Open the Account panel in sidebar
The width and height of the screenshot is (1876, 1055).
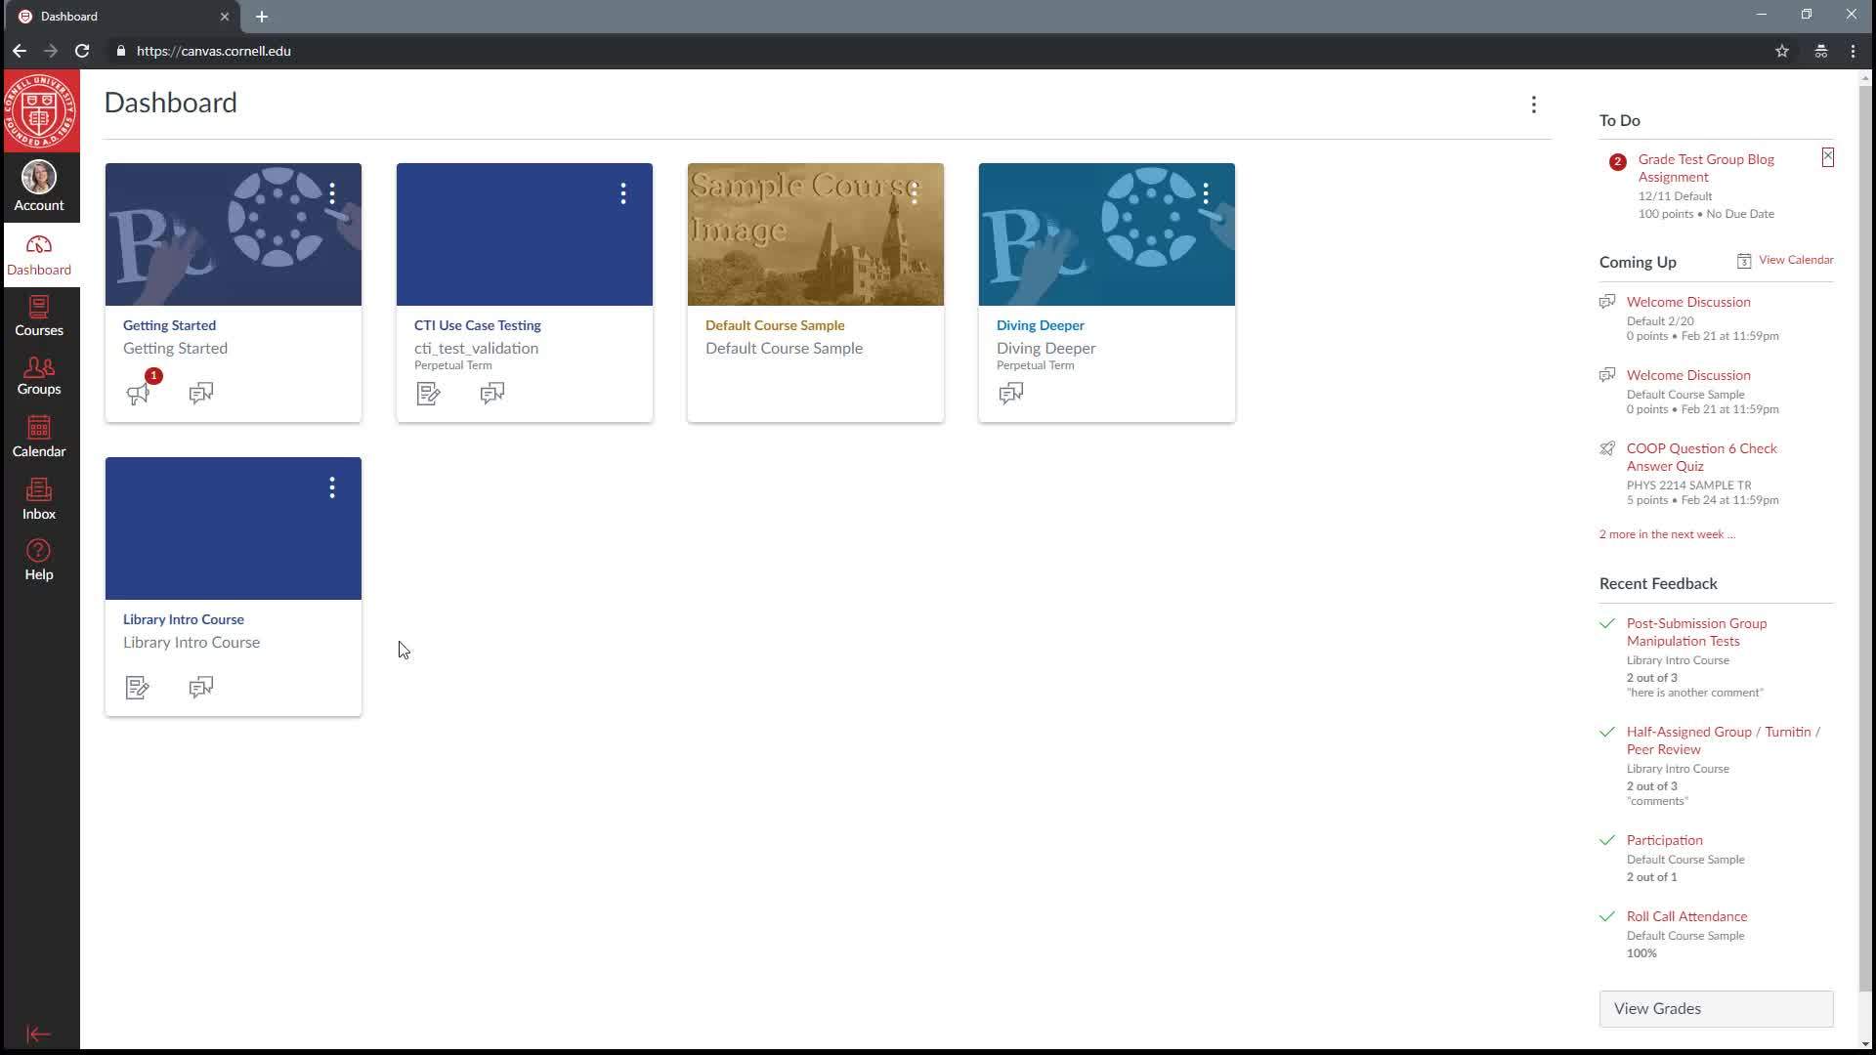click(38, 186)
